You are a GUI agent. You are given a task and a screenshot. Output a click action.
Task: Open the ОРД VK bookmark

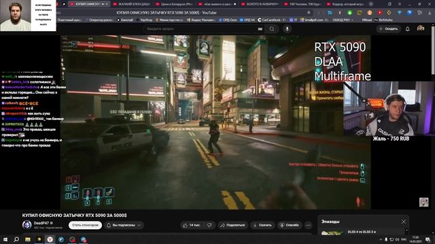tap(247, 20)
